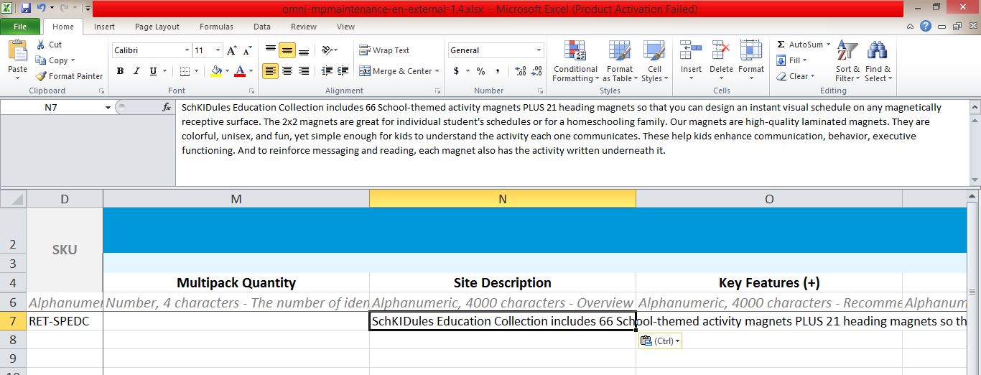Apply Comma Style format
Image resolution: width=981 pixels, height=375 pixels.
tap(497, 71)
